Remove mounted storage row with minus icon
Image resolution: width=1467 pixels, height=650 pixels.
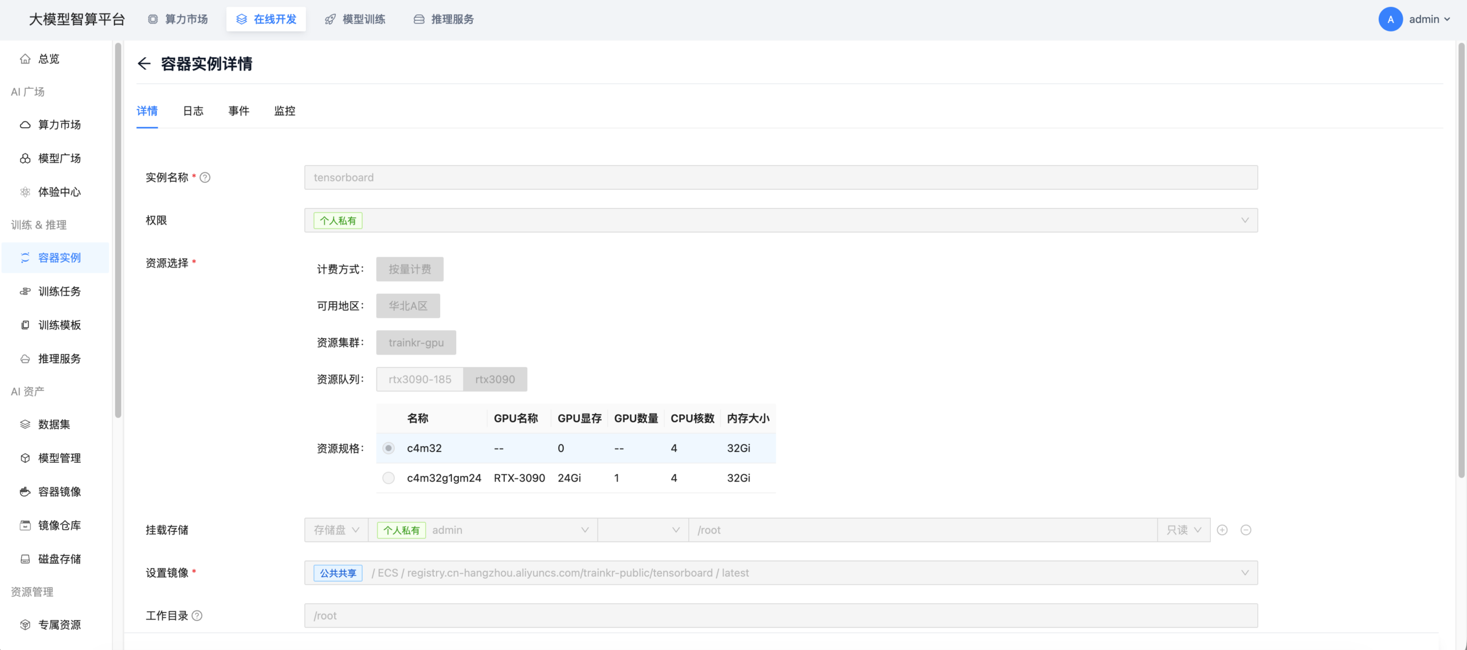tap(1246, 530)
